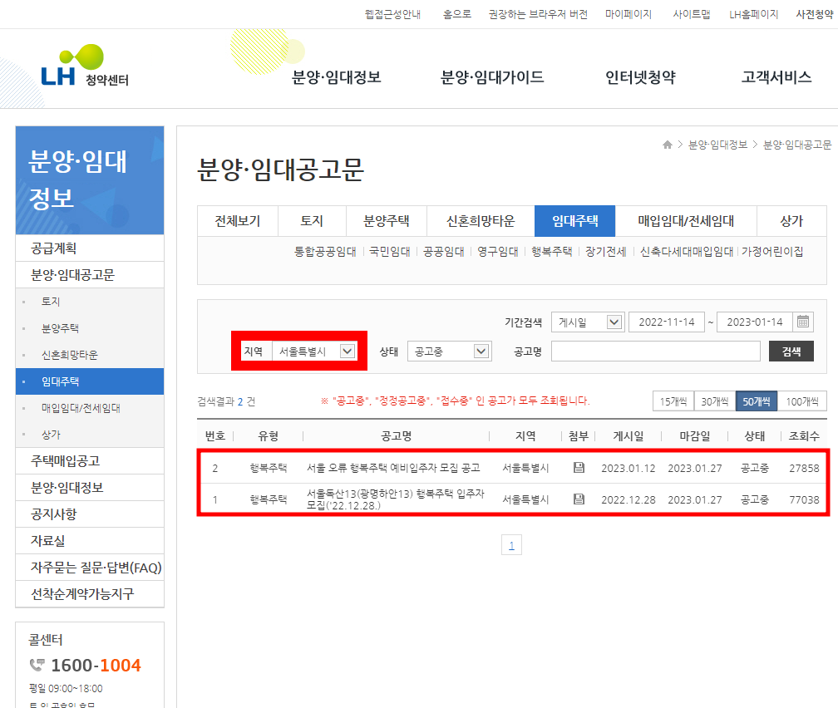
Task: Select the 전체보기 tab
Action: pyautogui.click(x=237, y=221)
